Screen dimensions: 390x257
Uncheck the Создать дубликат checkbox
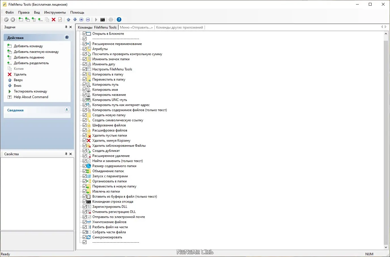tap(84, 151)
